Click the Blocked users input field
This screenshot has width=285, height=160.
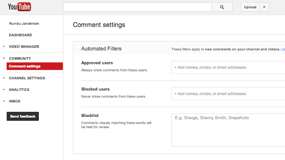[x=228, y=94]
